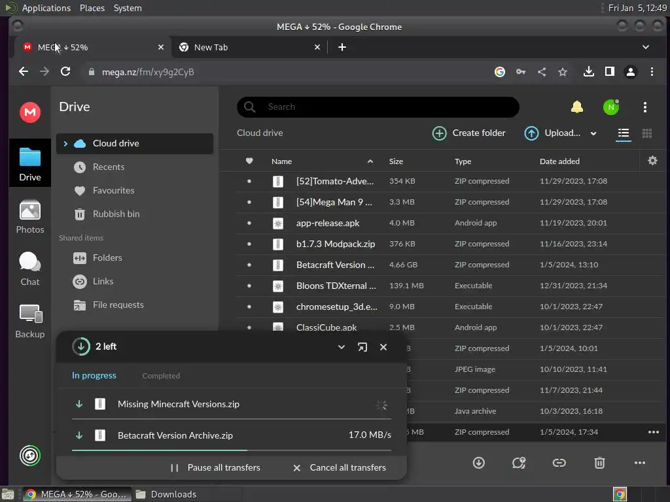Click the download icon in bottom action bar
This screenshot has height=502, width=670.
[478, 463]
